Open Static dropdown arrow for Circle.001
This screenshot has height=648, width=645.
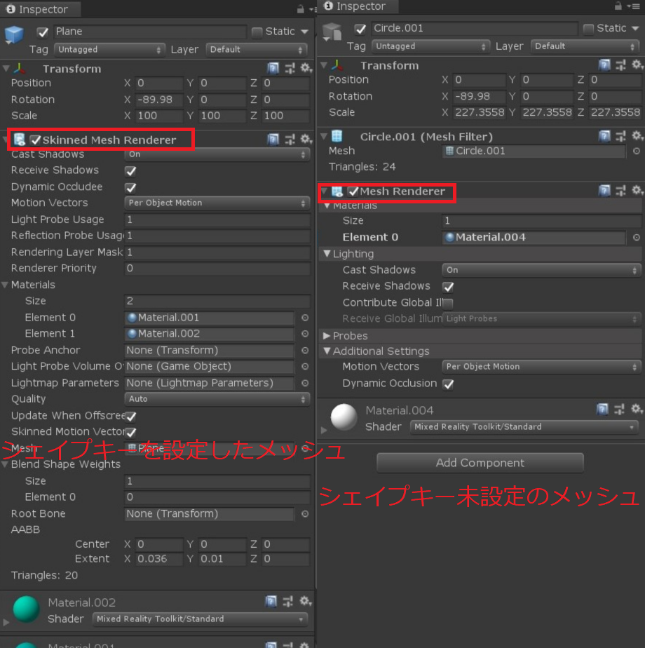(635, 28)
